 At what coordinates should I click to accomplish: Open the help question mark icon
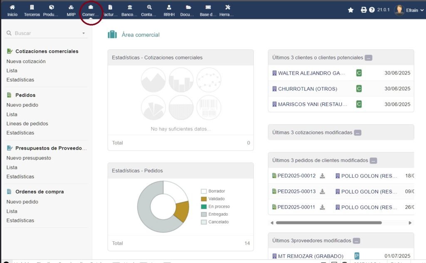point(372,10)
